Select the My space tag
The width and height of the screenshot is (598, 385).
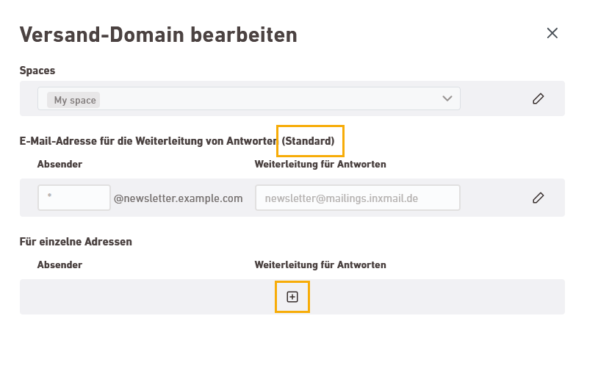(x=73, y=100)
